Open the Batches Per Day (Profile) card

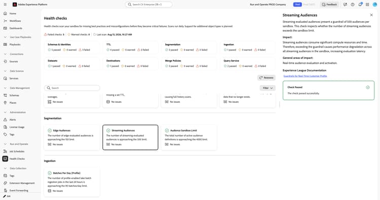pos(72,182)
